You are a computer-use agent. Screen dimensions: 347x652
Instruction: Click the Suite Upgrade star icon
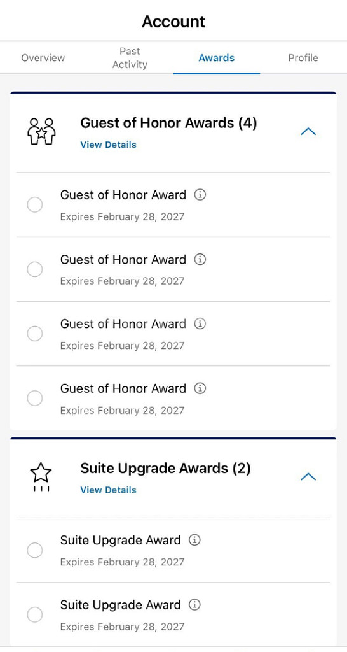pyautogui.click(x=41, y=478)
